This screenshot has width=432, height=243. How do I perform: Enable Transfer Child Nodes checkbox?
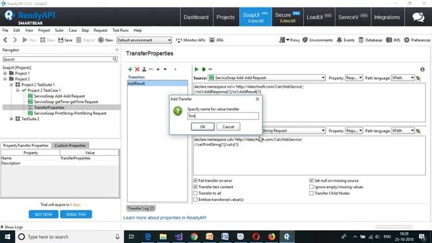pyautogui.click(x=311, y=193)
